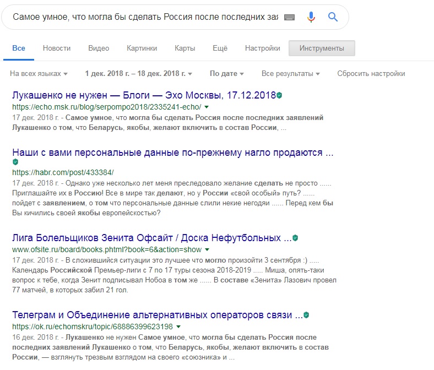Screen dimensions: 434x370
Task: Expand arrow next to ofsite.ru URL
Action: click(x=207, y=249)
